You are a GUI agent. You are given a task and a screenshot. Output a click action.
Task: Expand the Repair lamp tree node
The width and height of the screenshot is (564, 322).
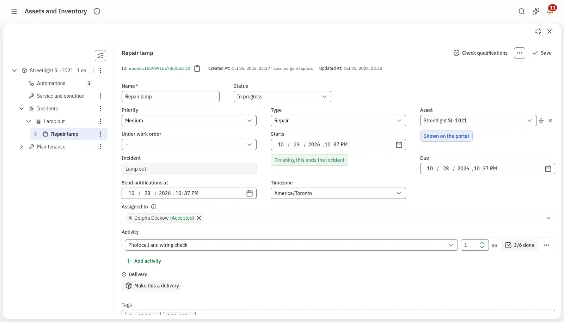point(36,134)
